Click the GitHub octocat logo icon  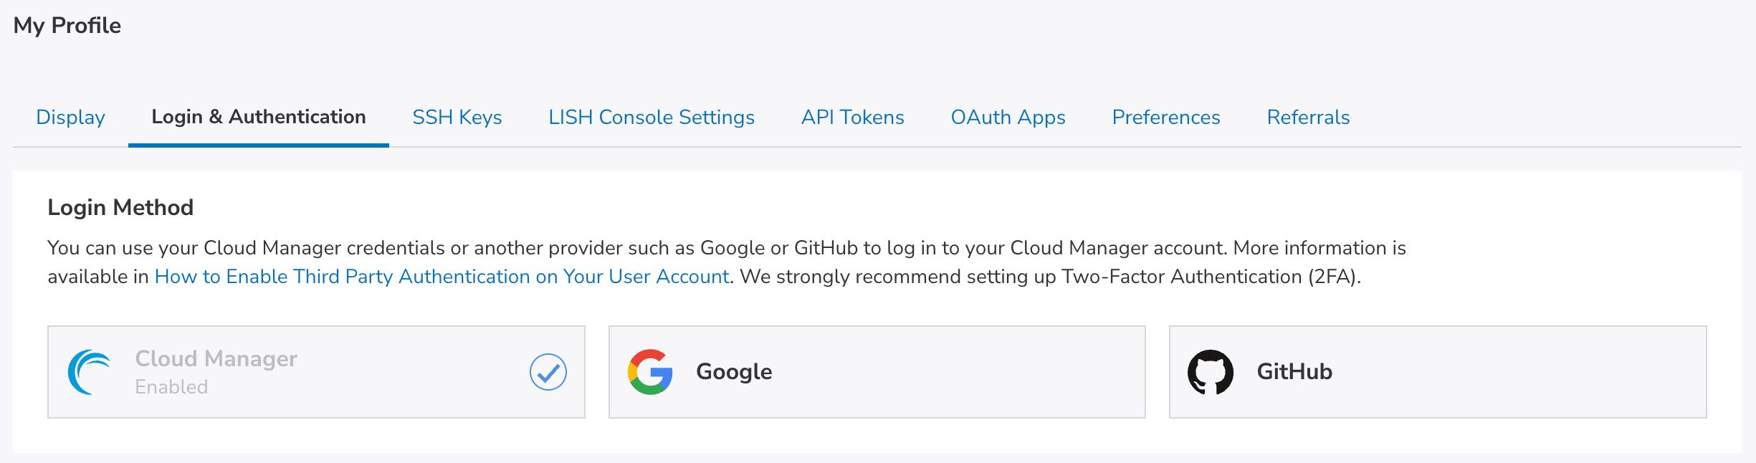pos(1210,372)
